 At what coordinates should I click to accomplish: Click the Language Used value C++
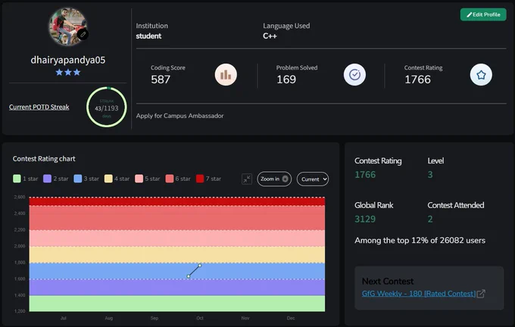click(270, 36)
